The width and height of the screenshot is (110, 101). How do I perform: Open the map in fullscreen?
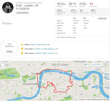[x=105, y=64]
